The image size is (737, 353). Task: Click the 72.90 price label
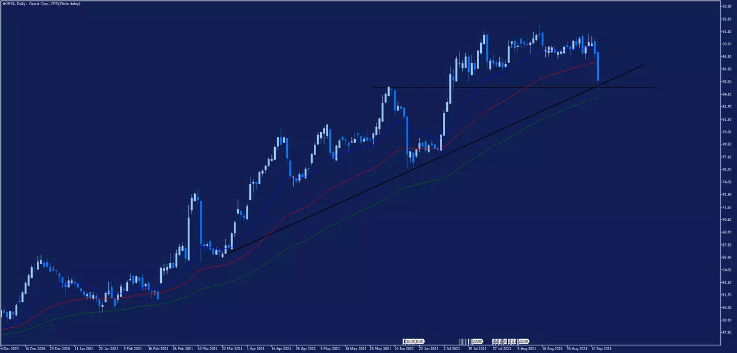[x=727, y=194]
